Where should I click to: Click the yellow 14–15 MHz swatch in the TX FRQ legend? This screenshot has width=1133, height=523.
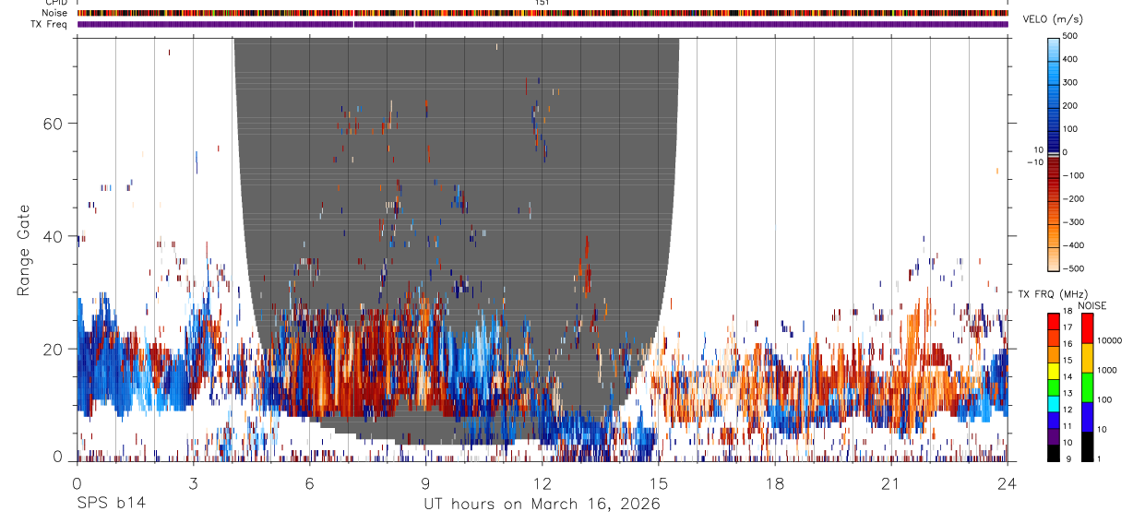(x=1054, y=369)
